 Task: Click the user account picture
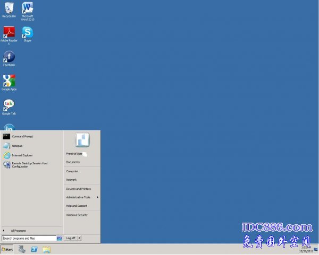pyautogui.click(x=82, y=140)
